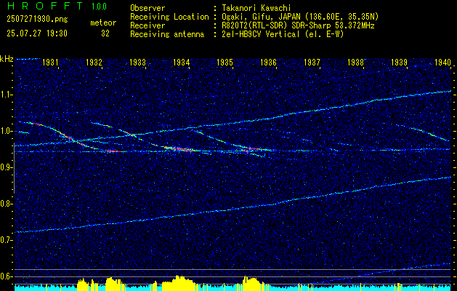Image resolution: width=457 pixels, height=291 pixels.
Task: Click the 1935 time marker
Action: (225, 62)
